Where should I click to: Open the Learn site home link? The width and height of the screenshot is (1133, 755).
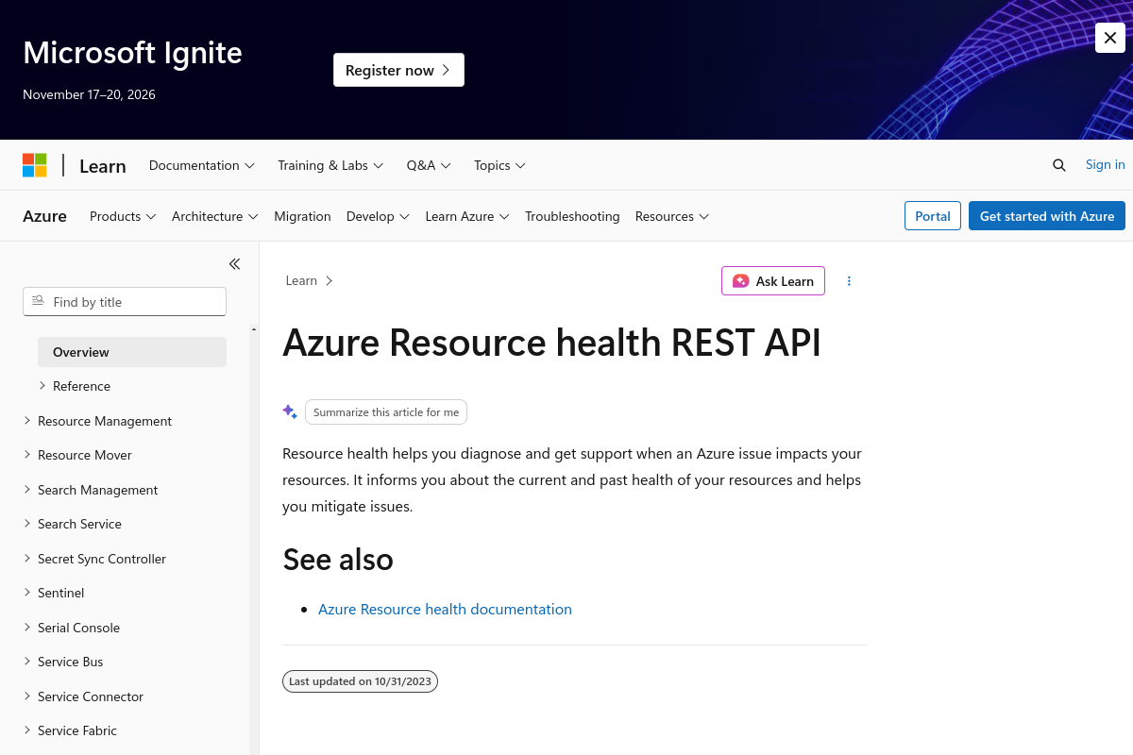point(102,166)
